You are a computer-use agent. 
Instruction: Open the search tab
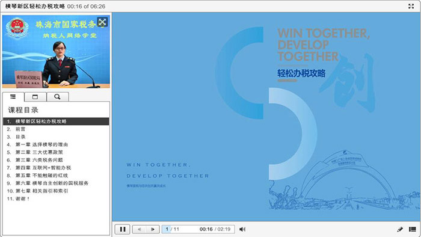(x=57, y=97)
